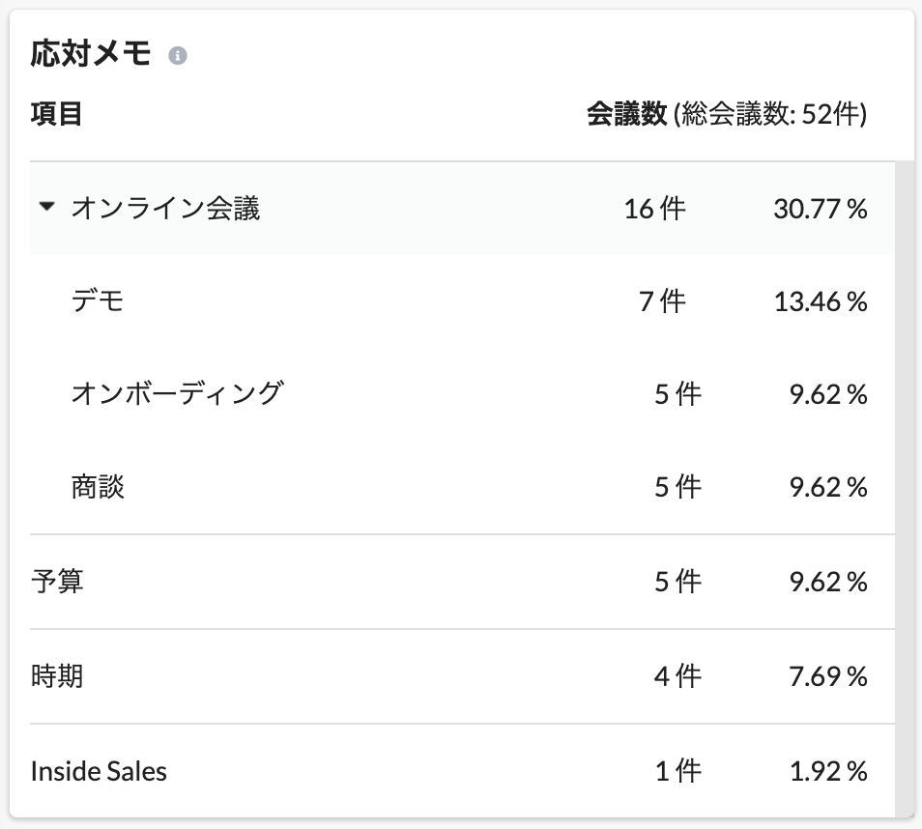Select the オンライン会議 row label
922x829 pixels.
(166, 208)
